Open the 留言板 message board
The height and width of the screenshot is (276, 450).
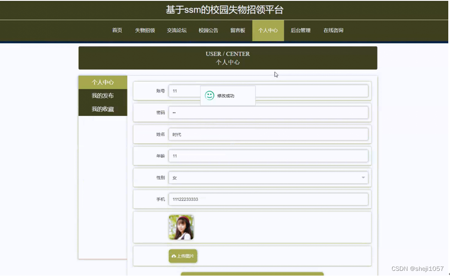(x=237, y=30)
